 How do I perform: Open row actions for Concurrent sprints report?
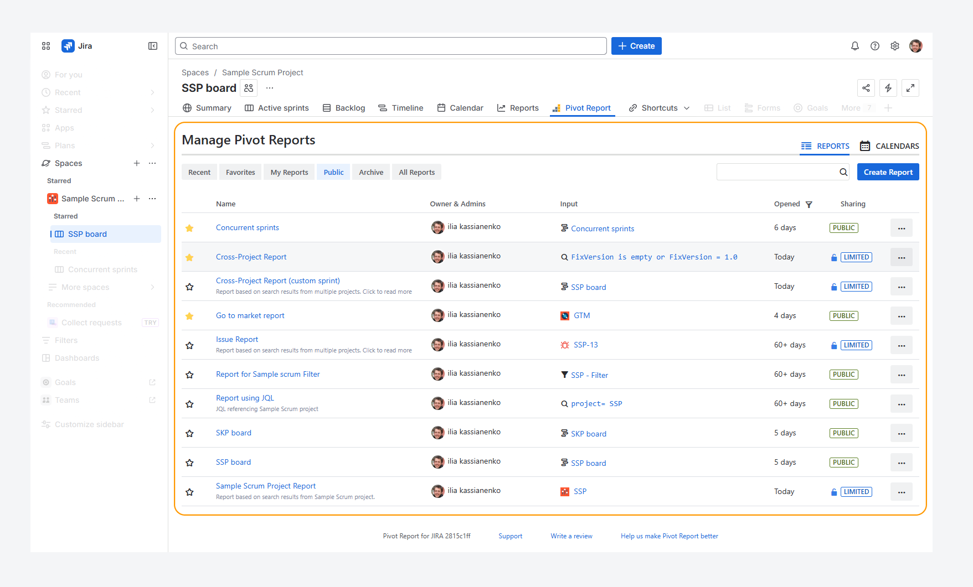pos(902,228)
